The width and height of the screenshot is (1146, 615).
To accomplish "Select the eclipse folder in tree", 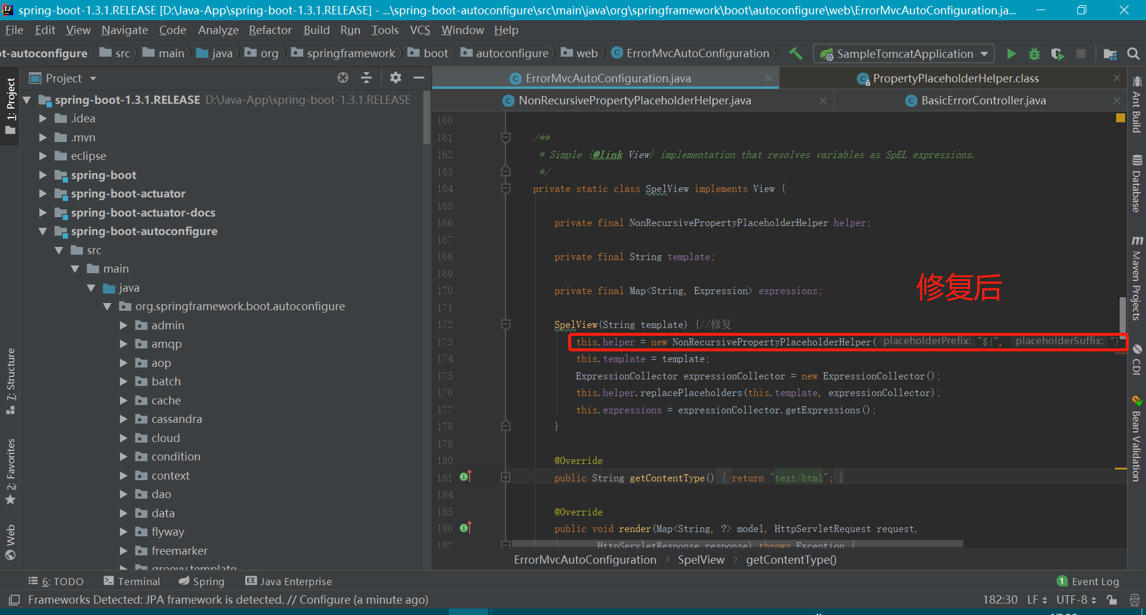I will [88, 156].
